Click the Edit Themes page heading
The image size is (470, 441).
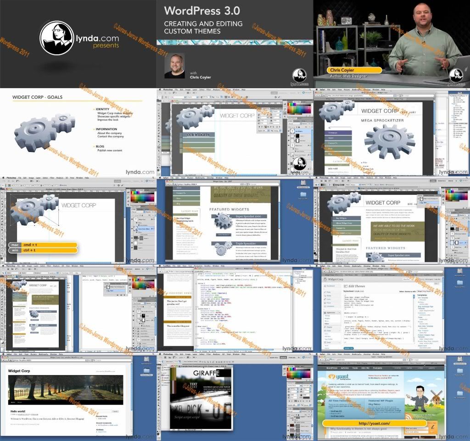tap(357, 286)
